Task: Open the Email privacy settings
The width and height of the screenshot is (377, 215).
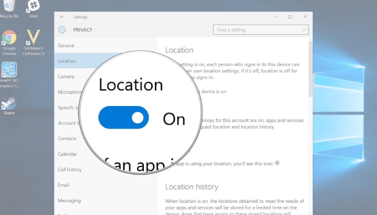Action: 63,185
